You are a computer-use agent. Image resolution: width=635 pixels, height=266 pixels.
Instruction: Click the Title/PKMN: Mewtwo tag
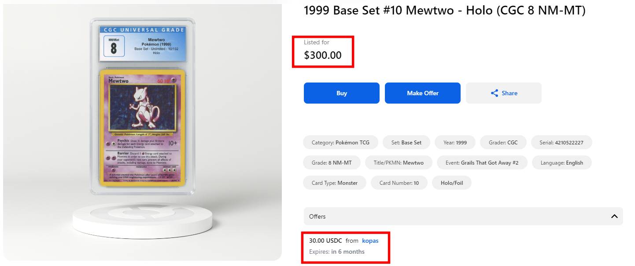[399, 163]
